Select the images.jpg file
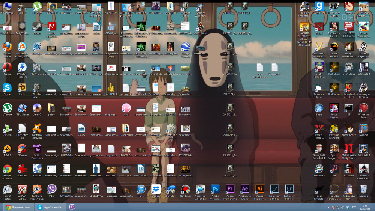Screen dimensions: 375x211 pyautogui.click(x=111, y=191)
